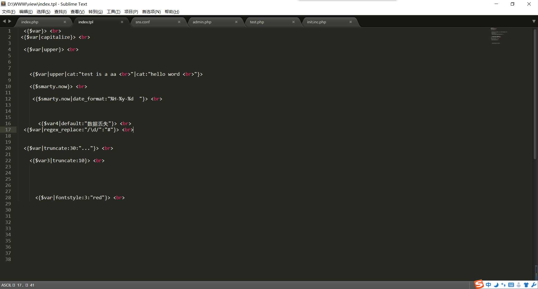The width and height of the screenshot is (538, 289).
Task: Close the test.php tab
Action: pyautogui.click(x=293, y=22)
